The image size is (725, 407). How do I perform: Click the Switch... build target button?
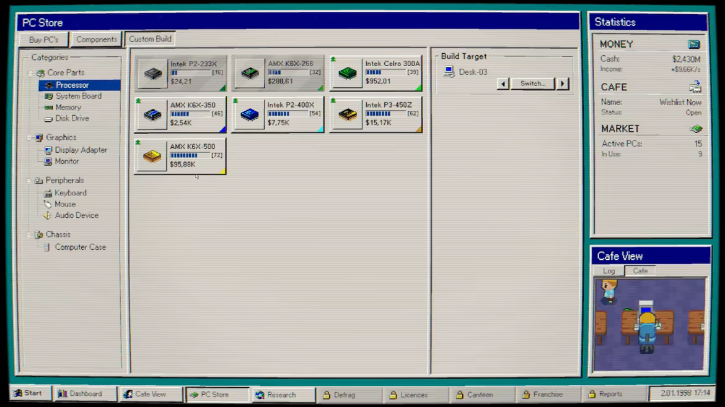pos(533,84)
